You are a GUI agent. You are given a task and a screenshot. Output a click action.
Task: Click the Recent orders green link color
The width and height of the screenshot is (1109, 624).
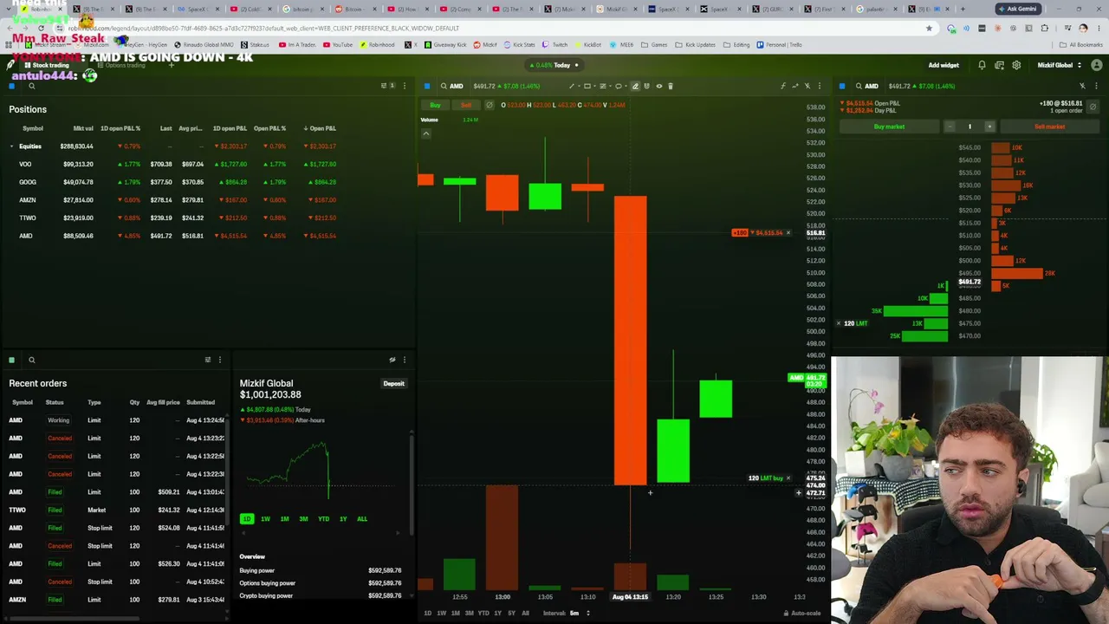[x=12, y=360]
